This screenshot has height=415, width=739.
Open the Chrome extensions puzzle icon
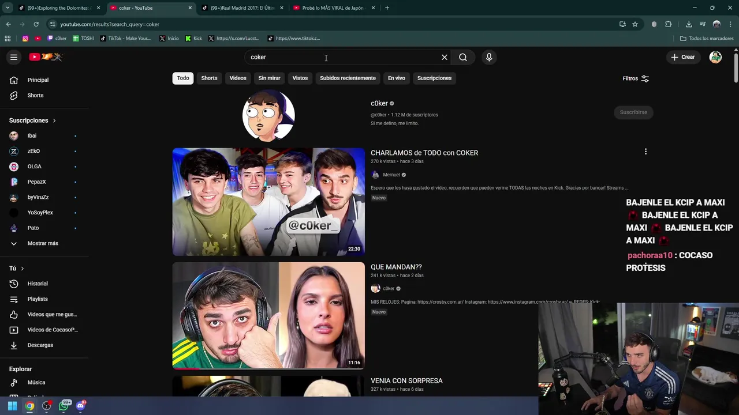669,24
